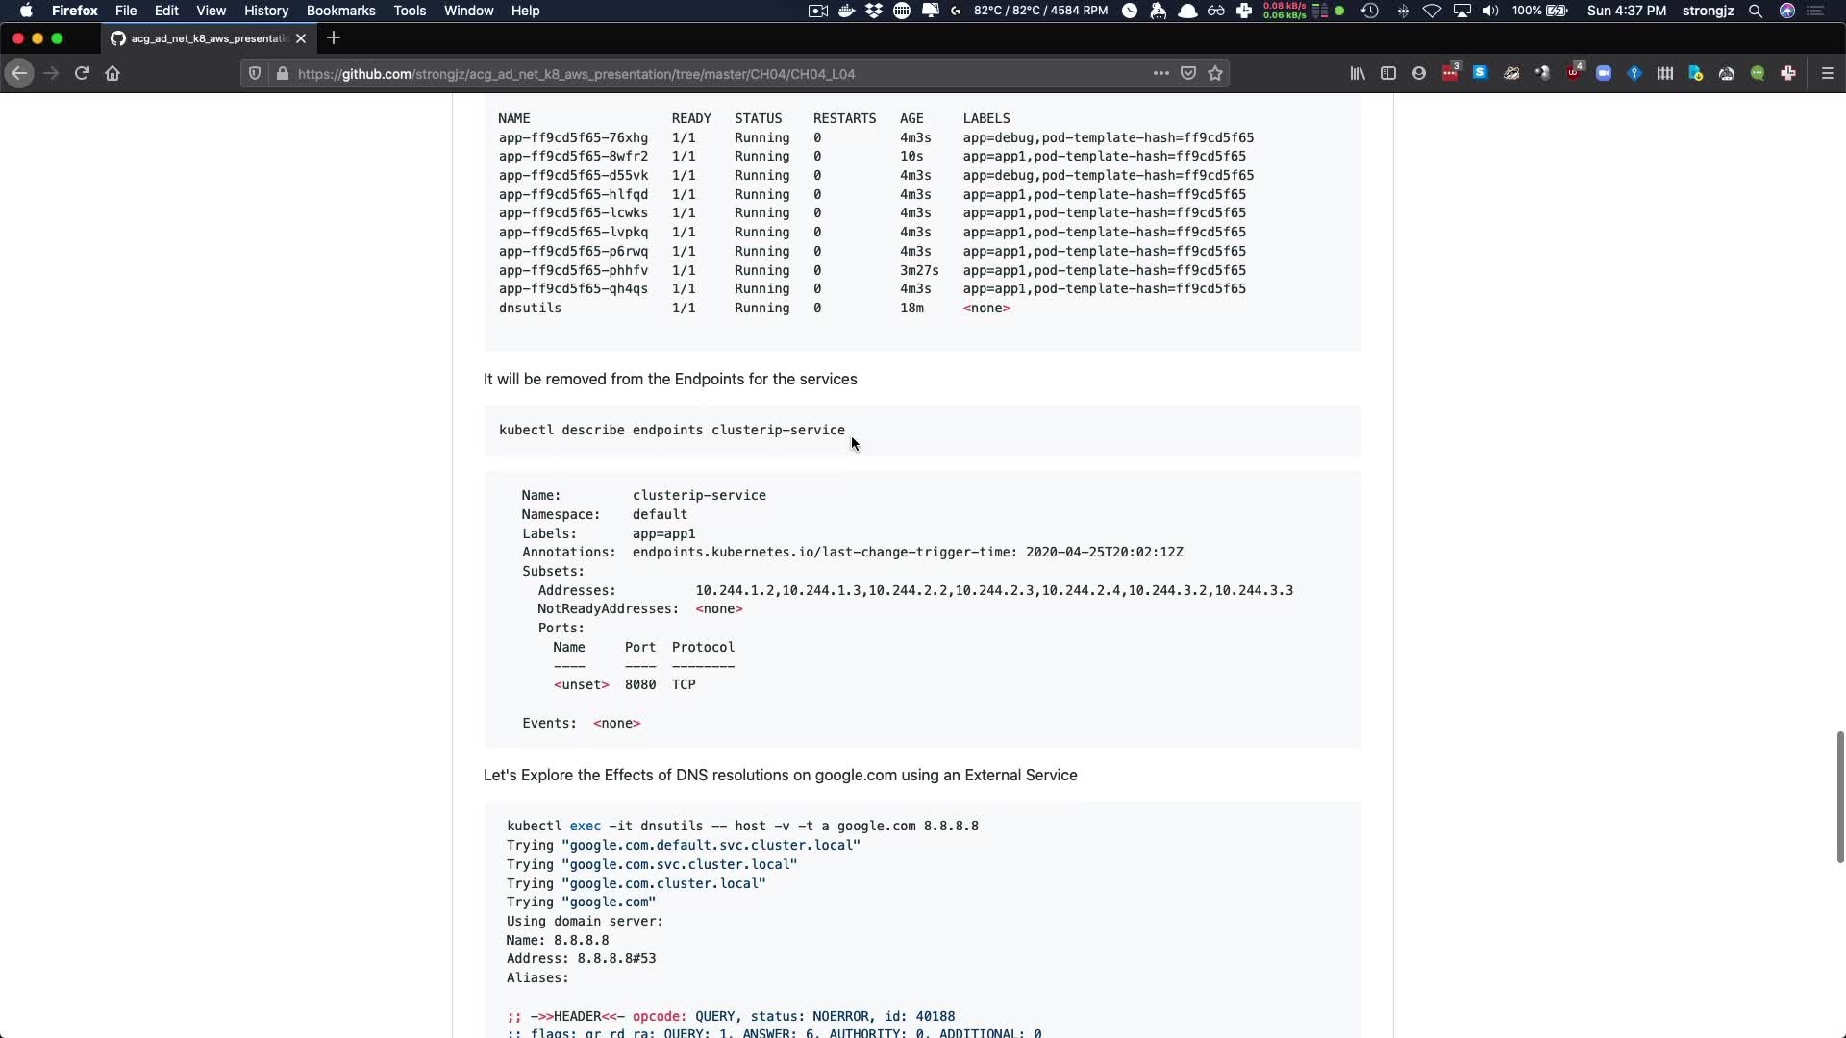Click the Zoom extension icon

(x=1604, y=73)
